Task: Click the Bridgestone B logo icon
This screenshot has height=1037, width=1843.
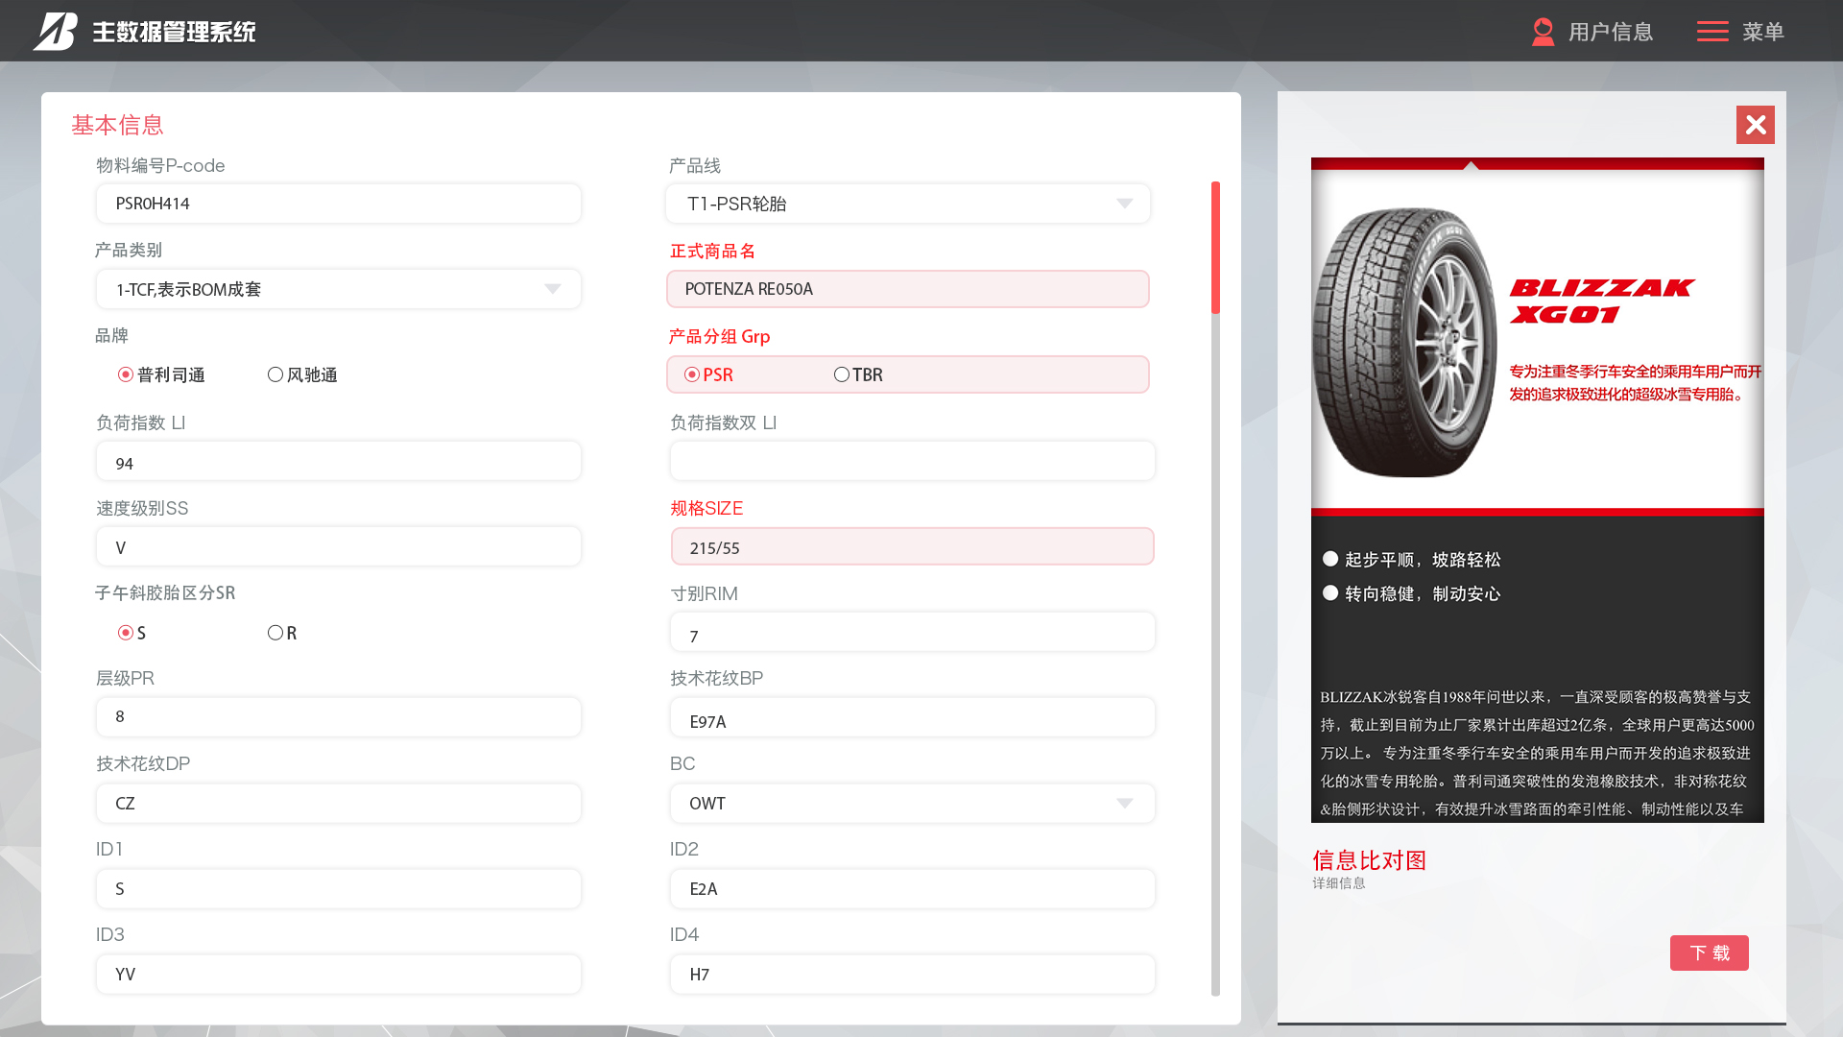Action: coord(55,31)
